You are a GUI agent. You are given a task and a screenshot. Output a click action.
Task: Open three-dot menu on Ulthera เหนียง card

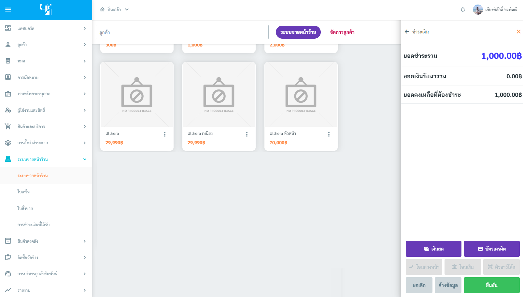pyautogui.click(x=247, y=134)
